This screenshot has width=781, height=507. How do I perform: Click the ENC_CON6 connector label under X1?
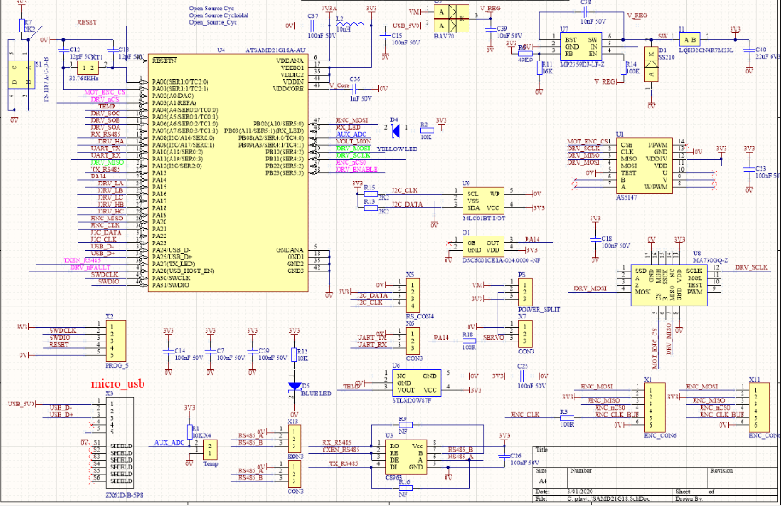coord(661,436)
